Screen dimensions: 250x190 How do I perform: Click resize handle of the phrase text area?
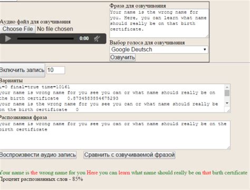point(207,36)
